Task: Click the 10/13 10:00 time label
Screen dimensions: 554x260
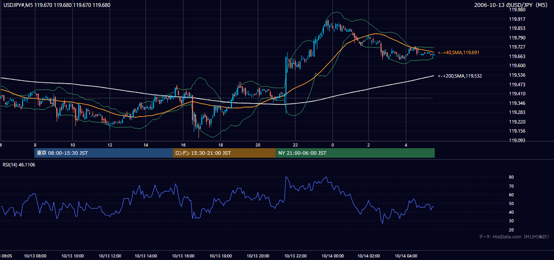Action: 73,256
